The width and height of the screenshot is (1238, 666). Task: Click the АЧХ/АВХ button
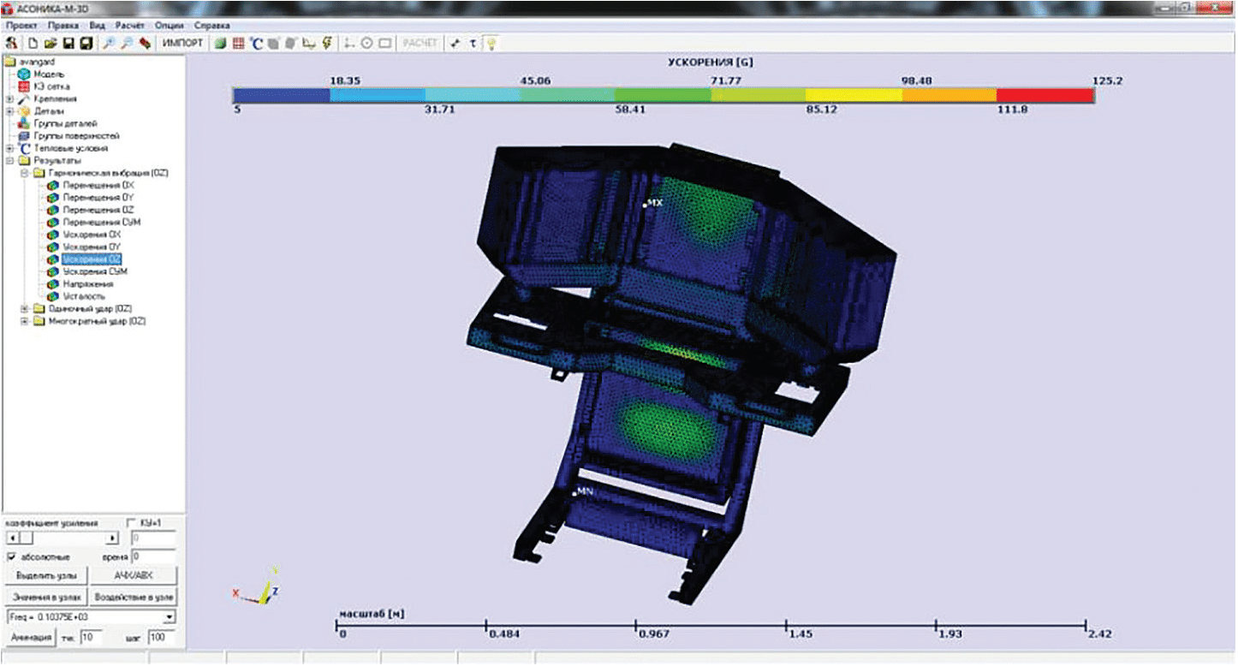pyautogui.click(x=133, y=575)
